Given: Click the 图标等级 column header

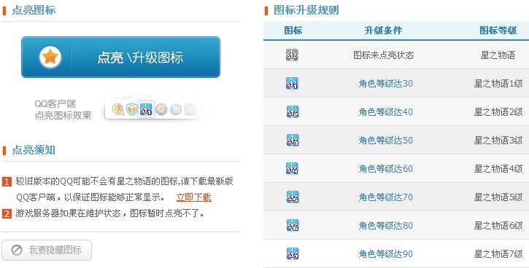Looking at the screenshot, I should point(498,31).
